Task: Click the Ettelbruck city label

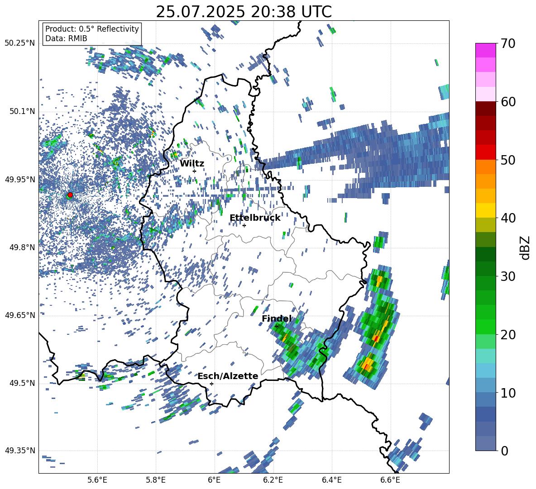Action: [255, 218]
